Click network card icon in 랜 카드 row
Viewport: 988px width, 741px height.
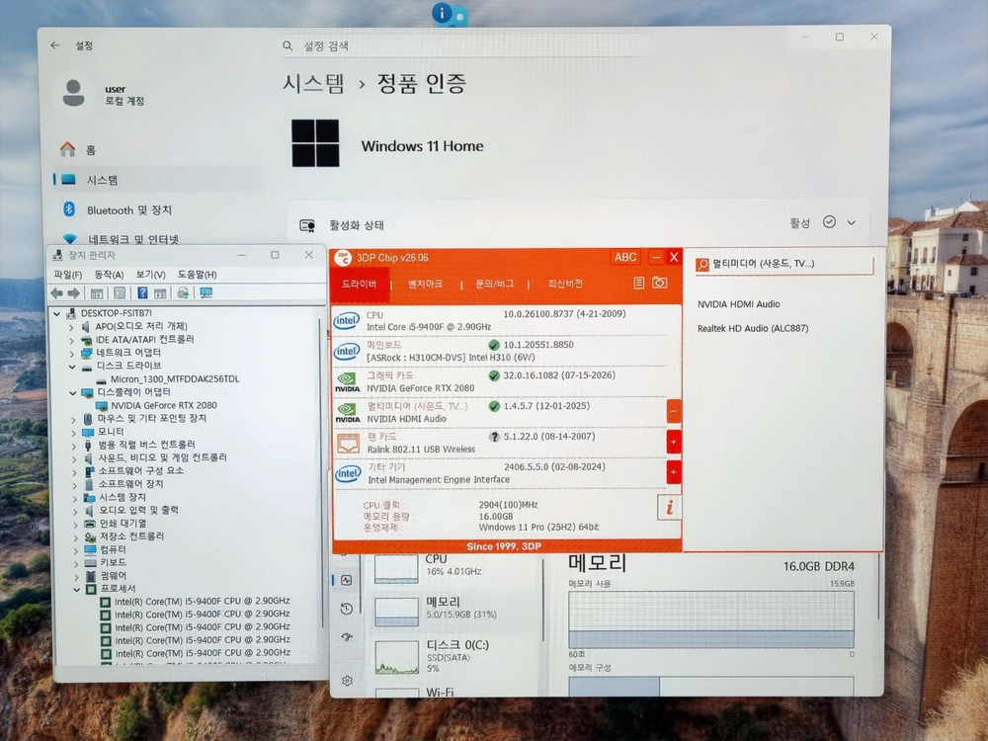coord(348,443)
